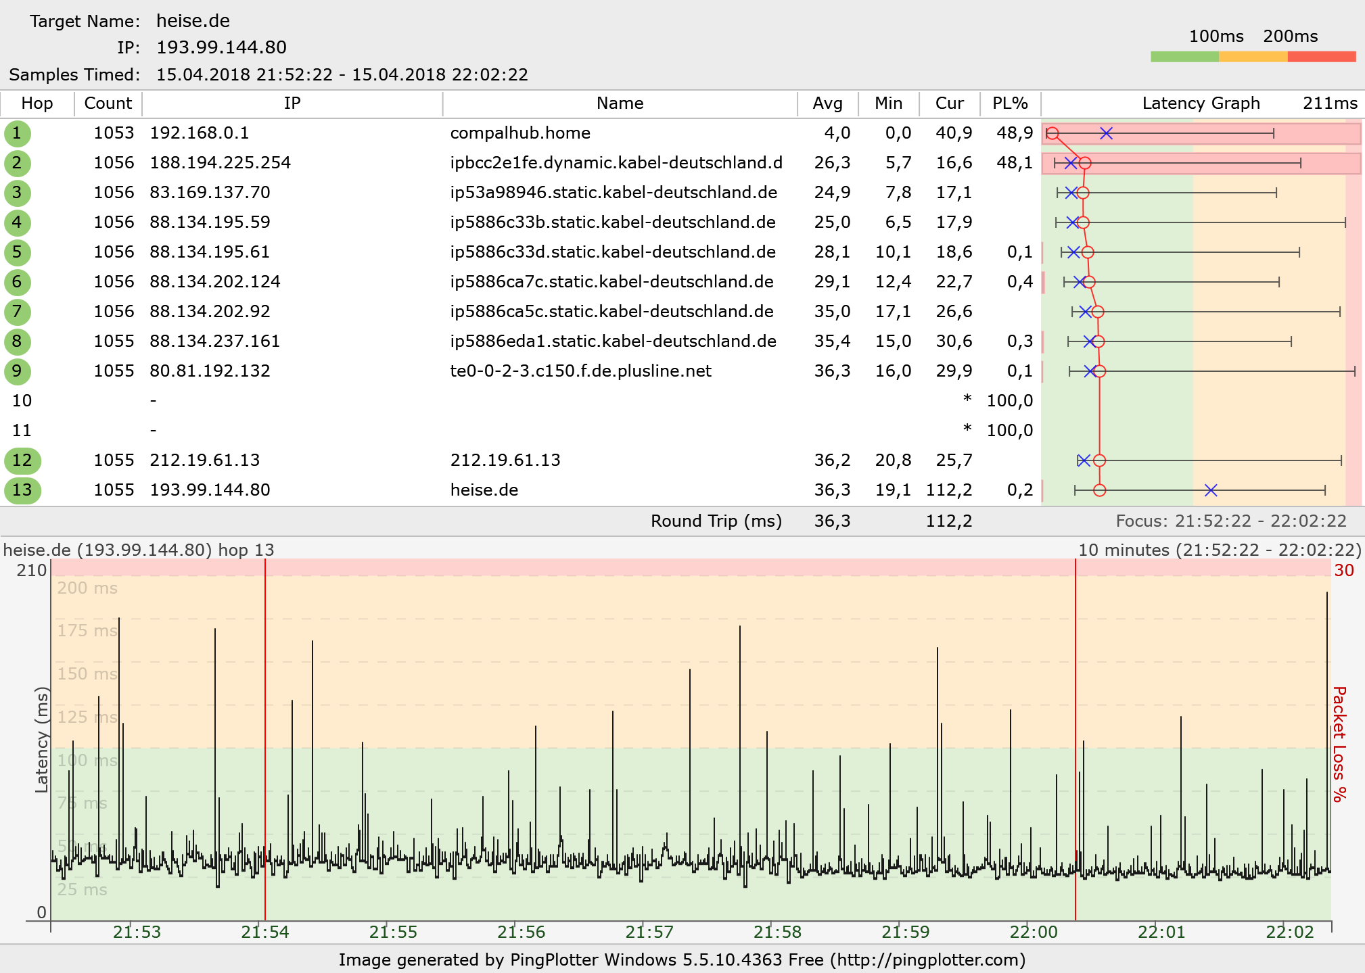Click the heise.de hop 13 graph title
This screenshot has height=973, width=1365.
point(139,550)
